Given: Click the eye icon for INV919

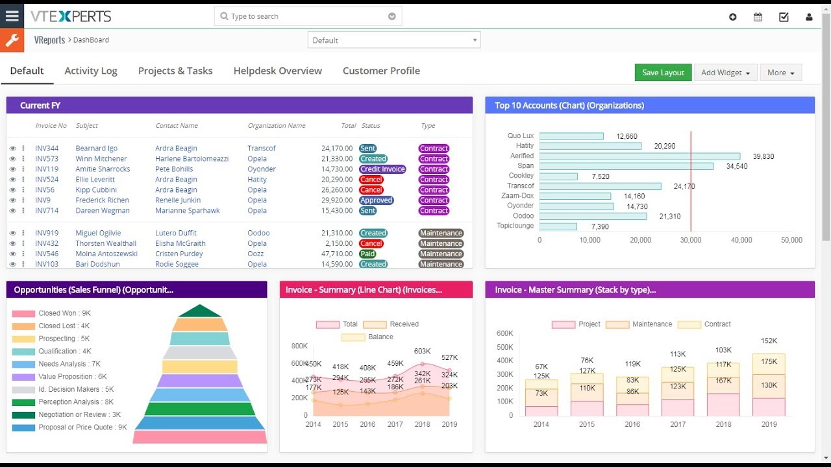Looking at the screenshot, I should tap(12, 233).
